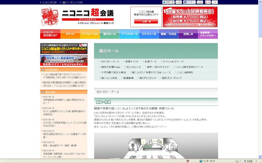Image resolution: width=262 pixels, height=163 pixels.
Task: Open the 第25回 中野運営長 news item (4/16)
Action: [x=64, y=84]
